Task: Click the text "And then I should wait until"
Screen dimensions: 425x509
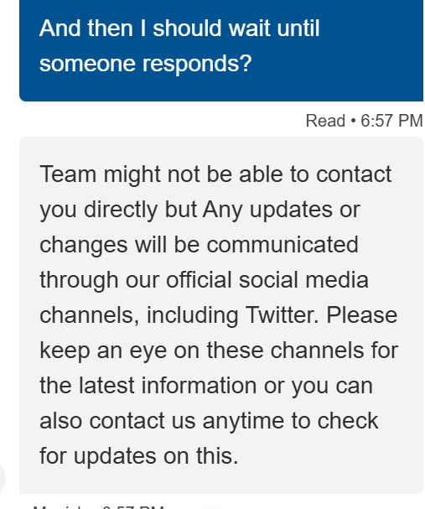Action: [179, 29]
